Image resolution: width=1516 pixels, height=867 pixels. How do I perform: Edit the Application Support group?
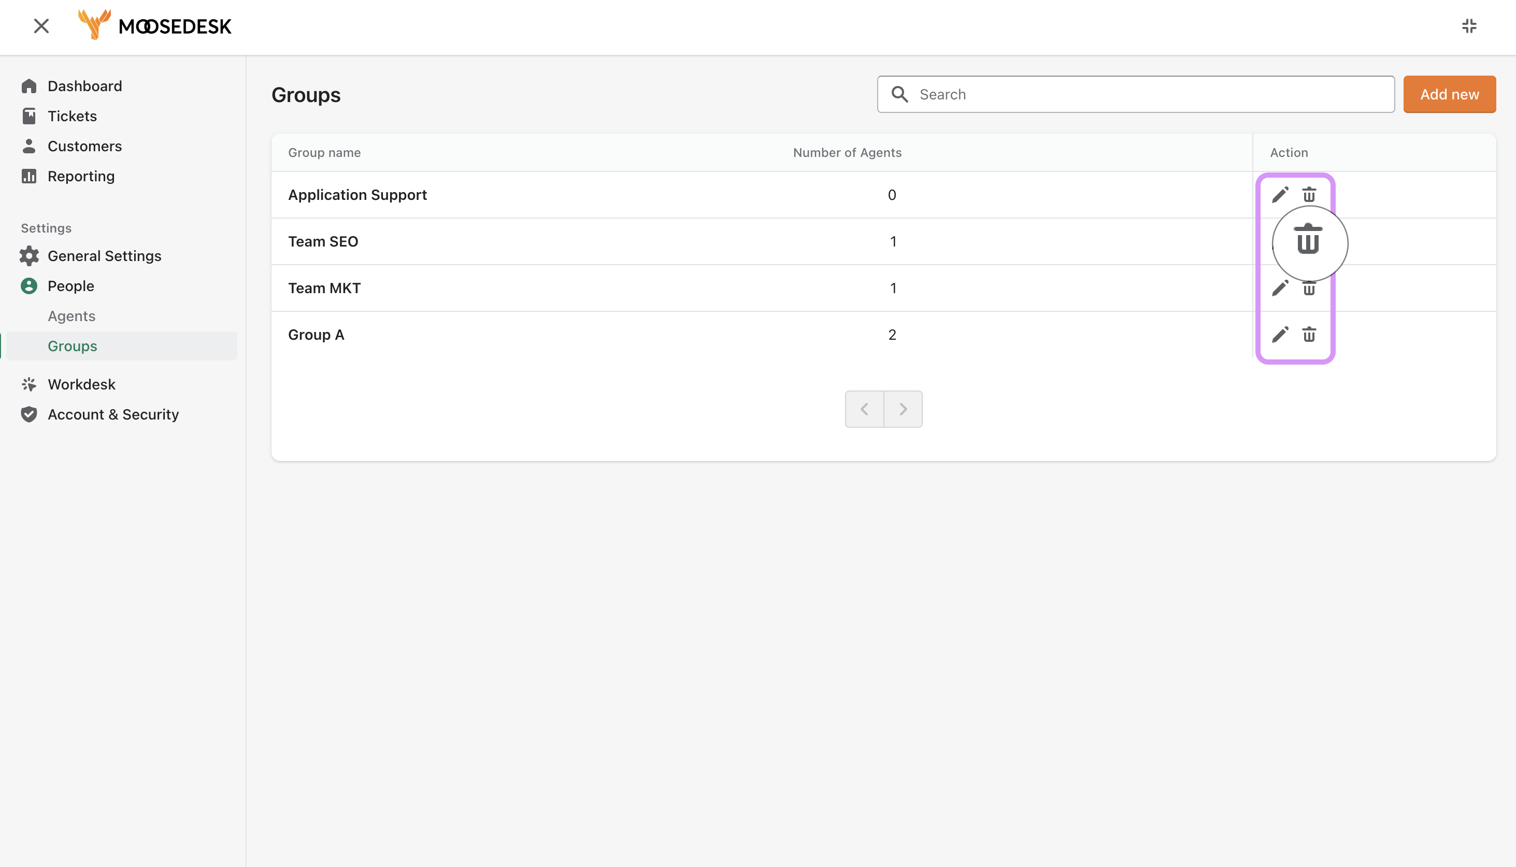click(x=1280, y=195)
